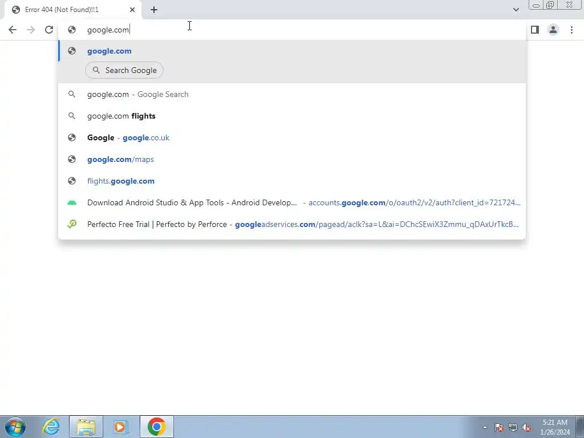The width and height of the screenshot is (584, 438).
Task: Select the flights.google.com suggestion
Action: pos(292,181)
